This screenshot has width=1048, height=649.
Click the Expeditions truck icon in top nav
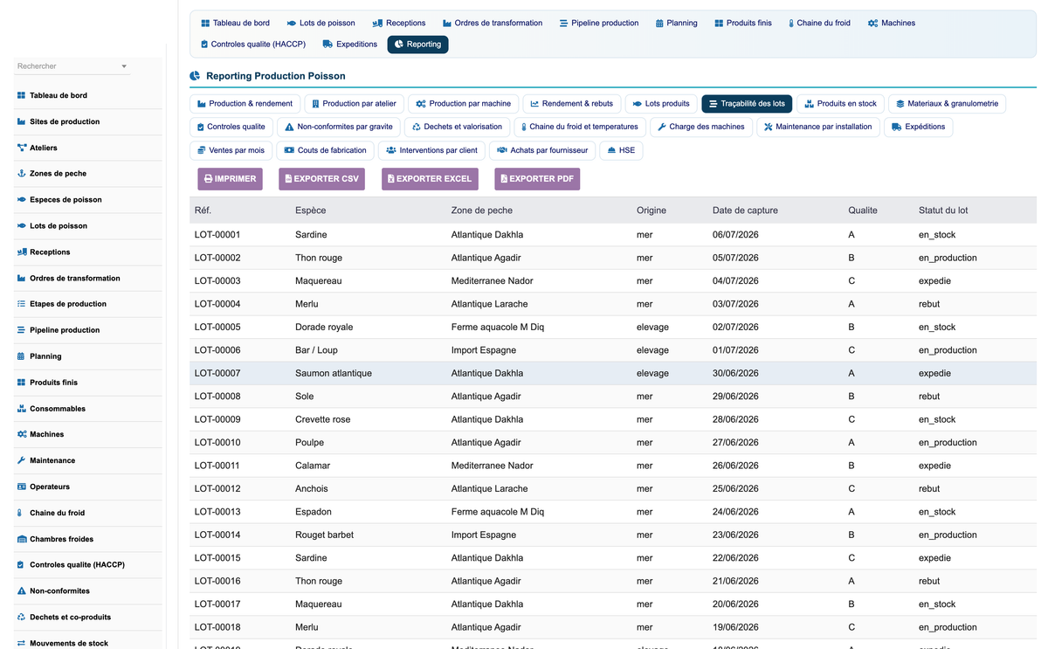point(327,44)
